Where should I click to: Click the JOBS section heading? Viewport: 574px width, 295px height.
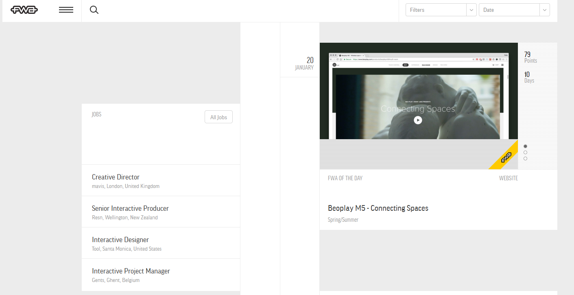pyautogui.click(x=96, y=114)
